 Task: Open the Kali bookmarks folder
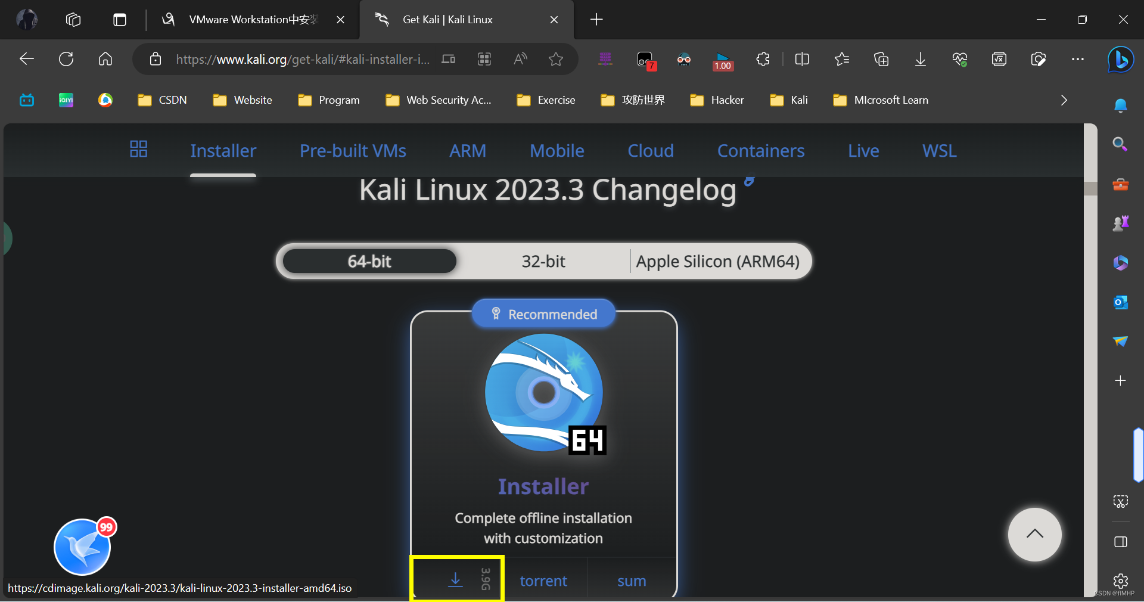click(789, 100)
